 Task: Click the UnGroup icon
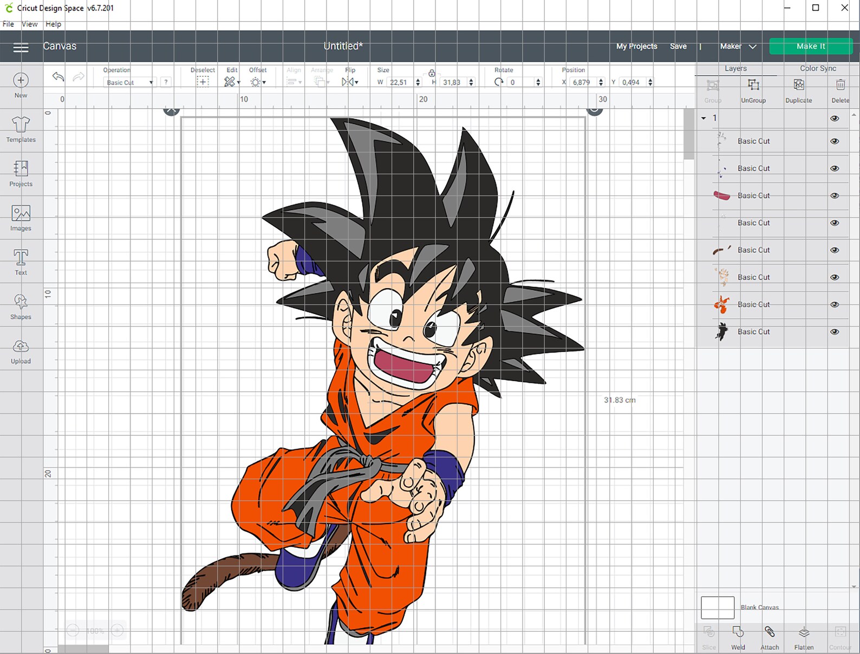tap(753, 85)
